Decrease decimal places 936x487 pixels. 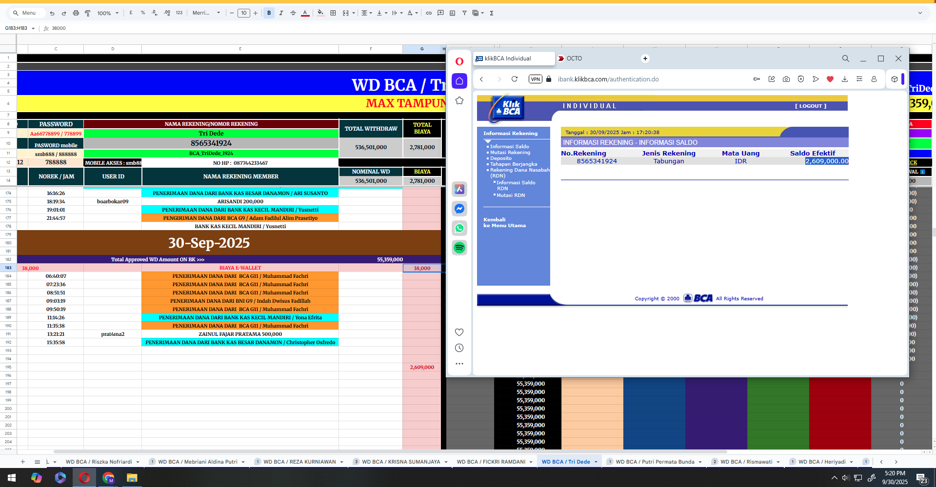[x=155, y=13]
